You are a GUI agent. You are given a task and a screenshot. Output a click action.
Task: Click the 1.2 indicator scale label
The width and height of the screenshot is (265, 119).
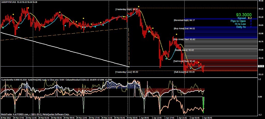pos(260,79)
